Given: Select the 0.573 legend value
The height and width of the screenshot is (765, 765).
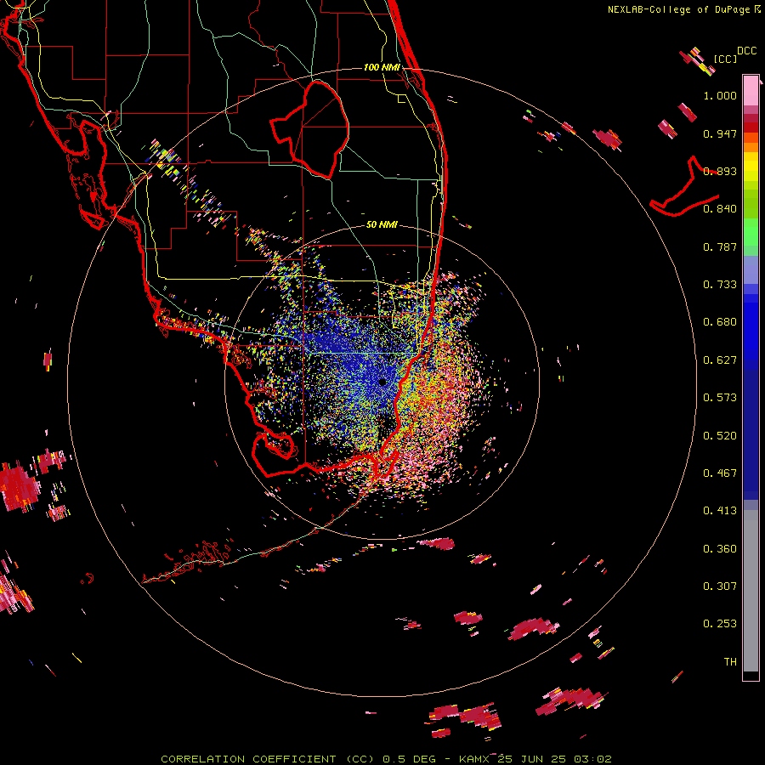Looking at the screenshot, I should [x=720, y=398].
